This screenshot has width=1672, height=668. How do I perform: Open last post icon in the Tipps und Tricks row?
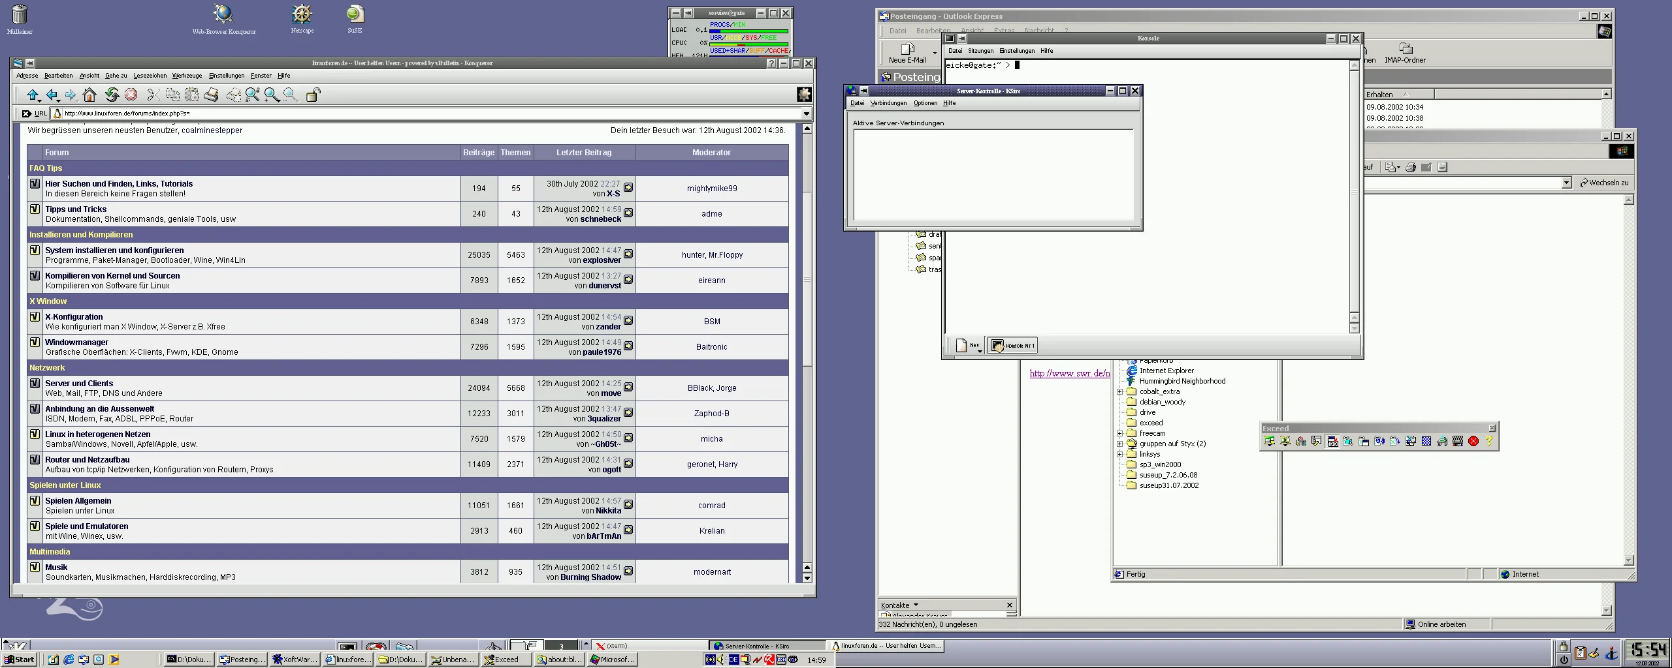pyautogui.click(x=628, y=213)
